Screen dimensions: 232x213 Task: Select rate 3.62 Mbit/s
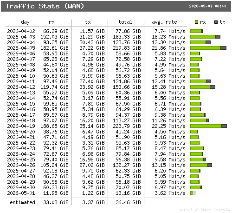point(170,193)
